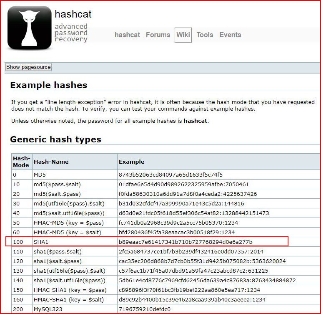Click the hashcat cat logo icon
This screenshot has width=321, height=314.
pos(30,28)
